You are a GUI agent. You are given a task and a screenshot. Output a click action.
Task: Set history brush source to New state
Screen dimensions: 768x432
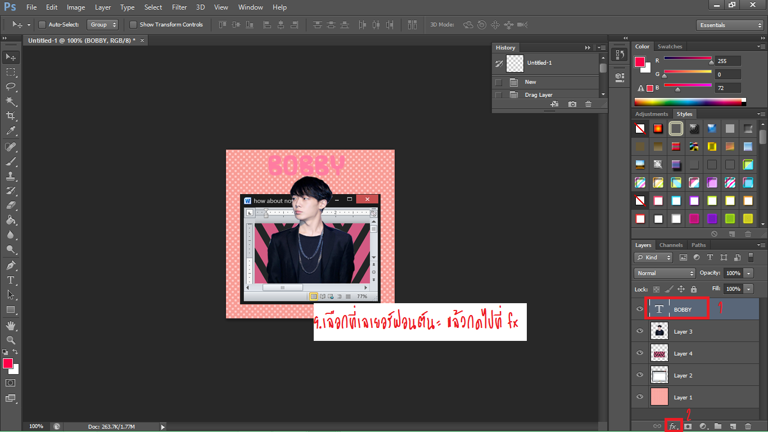click(x=498, y=82)
